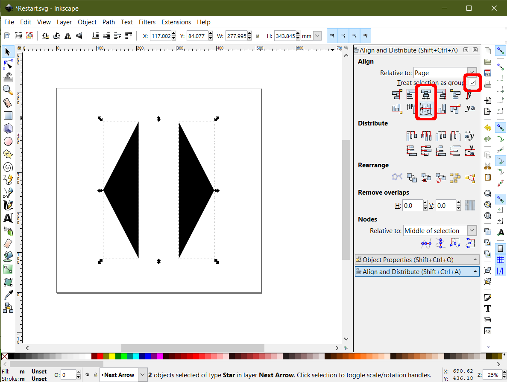The image size is (507, 382).
Task: Open the Path menu
Action: (x=108, y=22)
